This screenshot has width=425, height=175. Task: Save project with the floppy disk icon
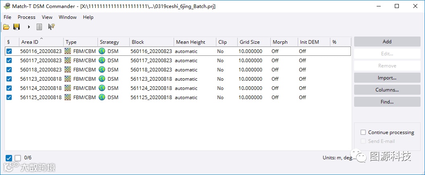tap(17, 27)
